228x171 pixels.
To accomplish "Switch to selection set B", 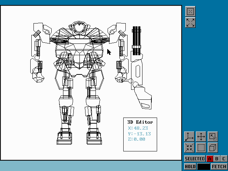I will coord(217,159).
